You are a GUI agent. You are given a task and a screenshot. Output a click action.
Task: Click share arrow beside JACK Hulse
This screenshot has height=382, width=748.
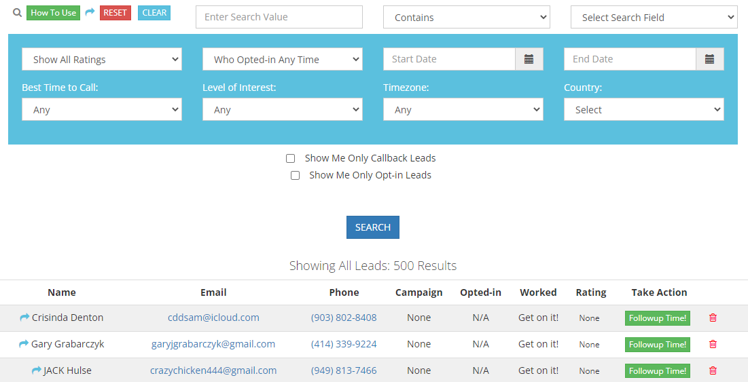36,370
